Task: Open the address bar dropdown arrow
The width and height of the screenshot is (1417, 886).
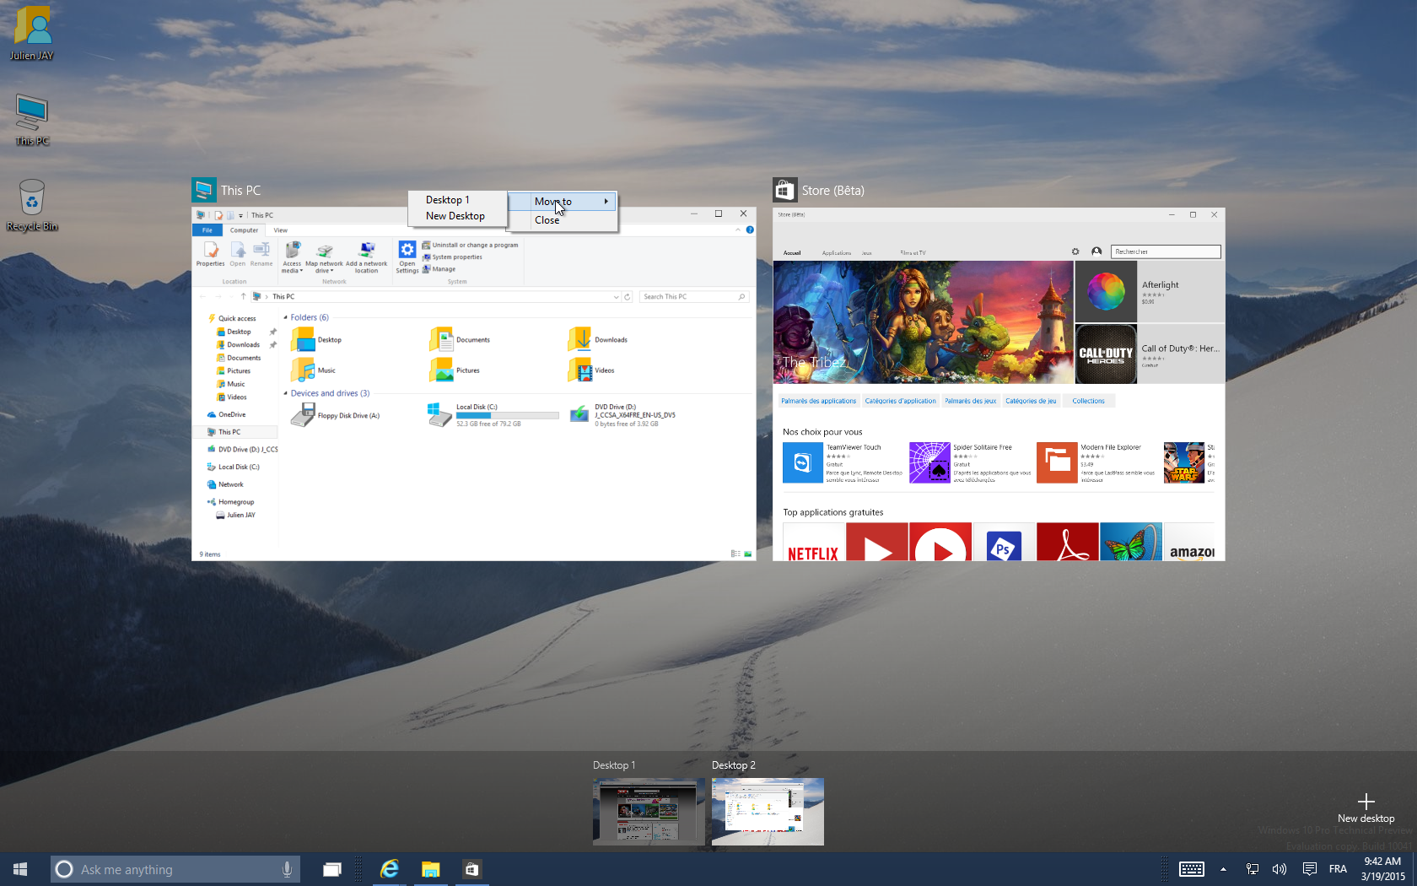Action: tap(616, 296)
